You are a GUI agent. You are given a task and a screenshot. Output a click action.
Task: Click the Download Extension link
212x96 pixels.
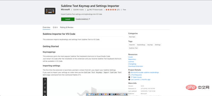click(136, 66)
